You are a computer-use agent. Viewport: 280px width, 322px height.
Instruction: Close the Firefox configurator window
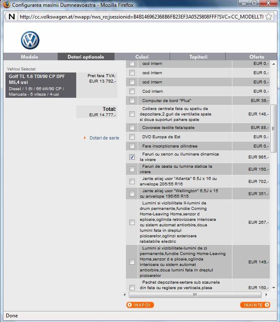(268, 3)
